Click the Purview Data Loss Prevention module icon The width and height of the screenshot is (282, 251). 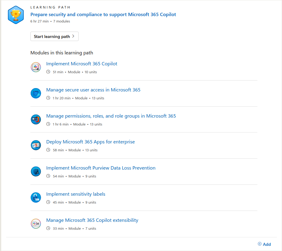[x=36, y=171]
